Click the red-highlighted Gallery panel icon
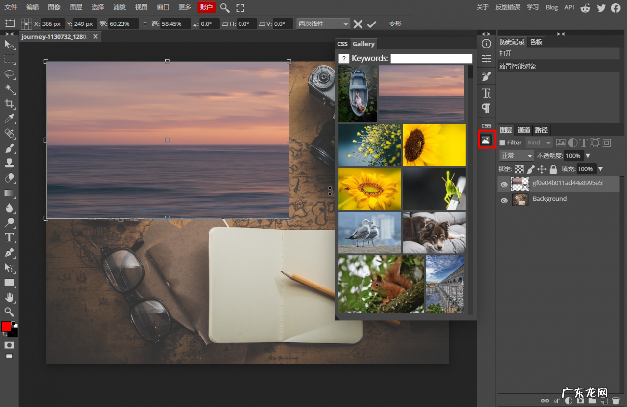This screenshot has height=407, width=627. click(486, 140)
